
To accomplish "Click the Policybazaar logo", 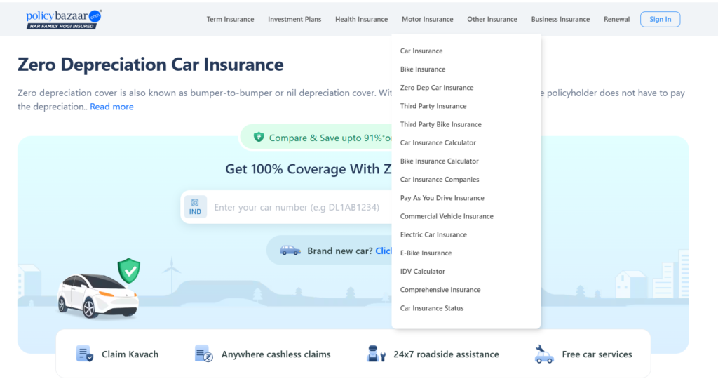I will pyautogui.click(x=64, y=19).
